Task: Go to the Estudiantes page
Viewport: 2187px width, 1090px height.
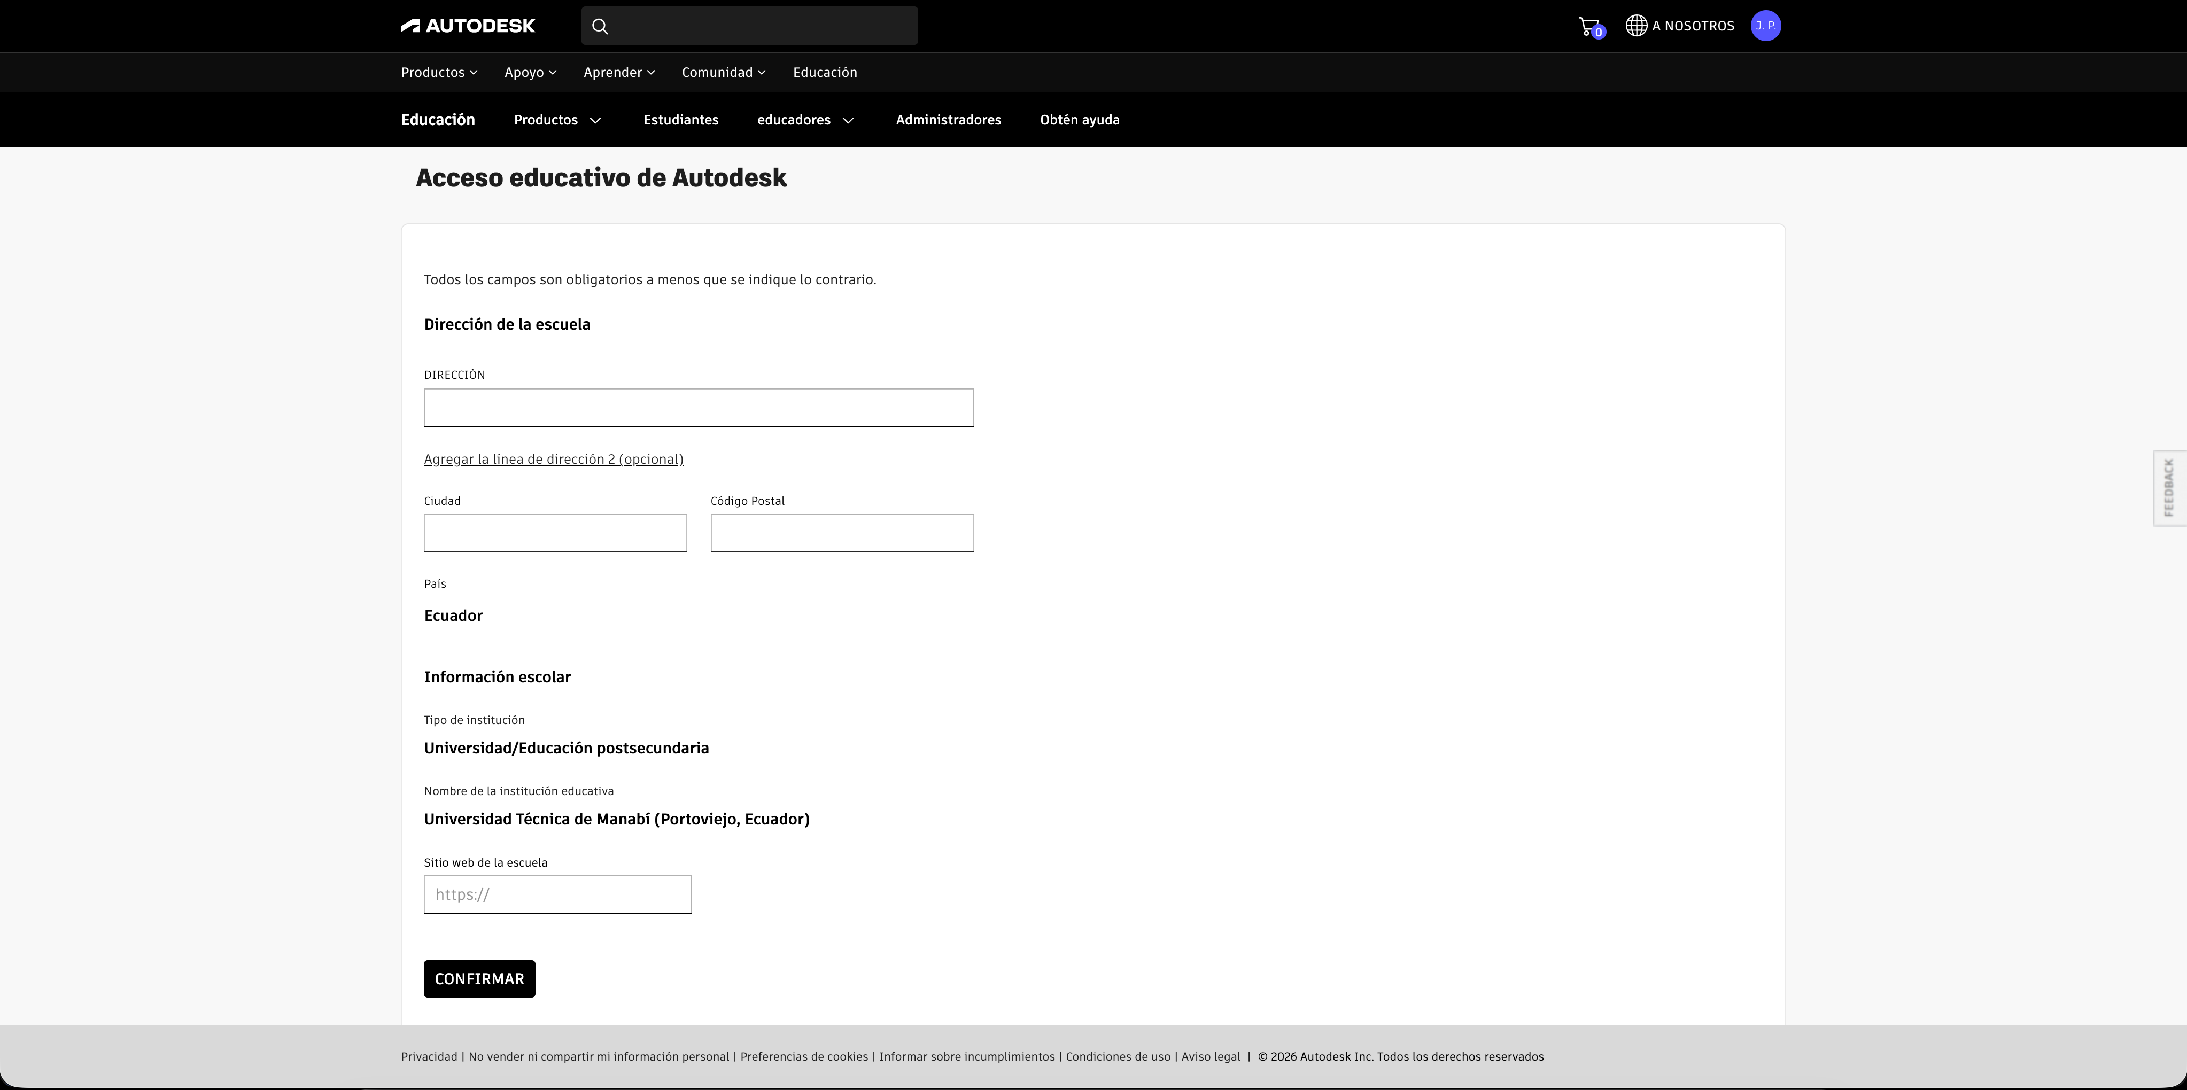Action: (681, 120)
